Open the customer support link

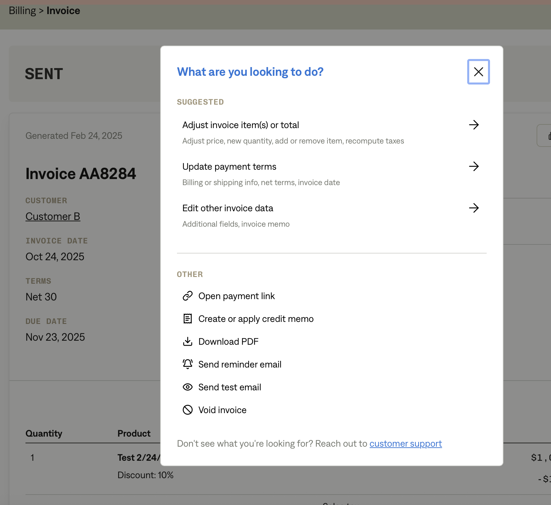[406, 444]
